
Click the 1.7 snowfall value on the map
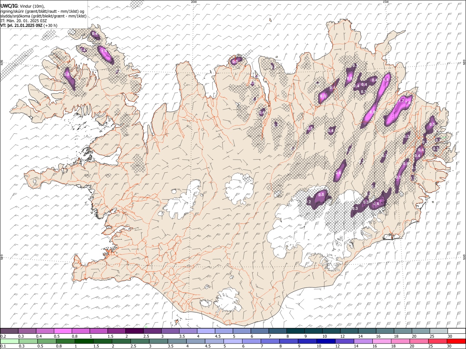pos(402,101)
